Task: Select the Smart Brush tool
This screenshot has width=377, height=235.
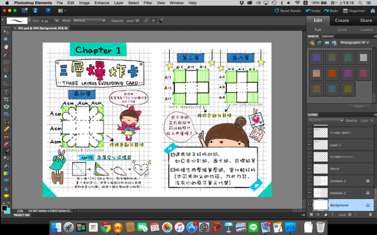Action: (6, 159)
